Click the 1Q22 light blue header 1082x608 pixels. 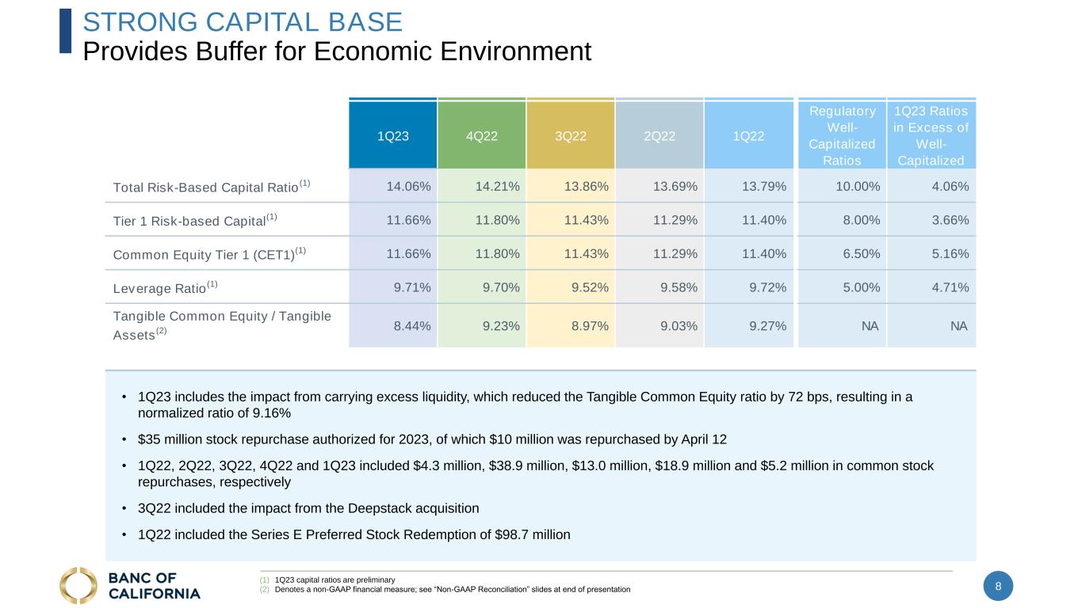coord(748,135)
